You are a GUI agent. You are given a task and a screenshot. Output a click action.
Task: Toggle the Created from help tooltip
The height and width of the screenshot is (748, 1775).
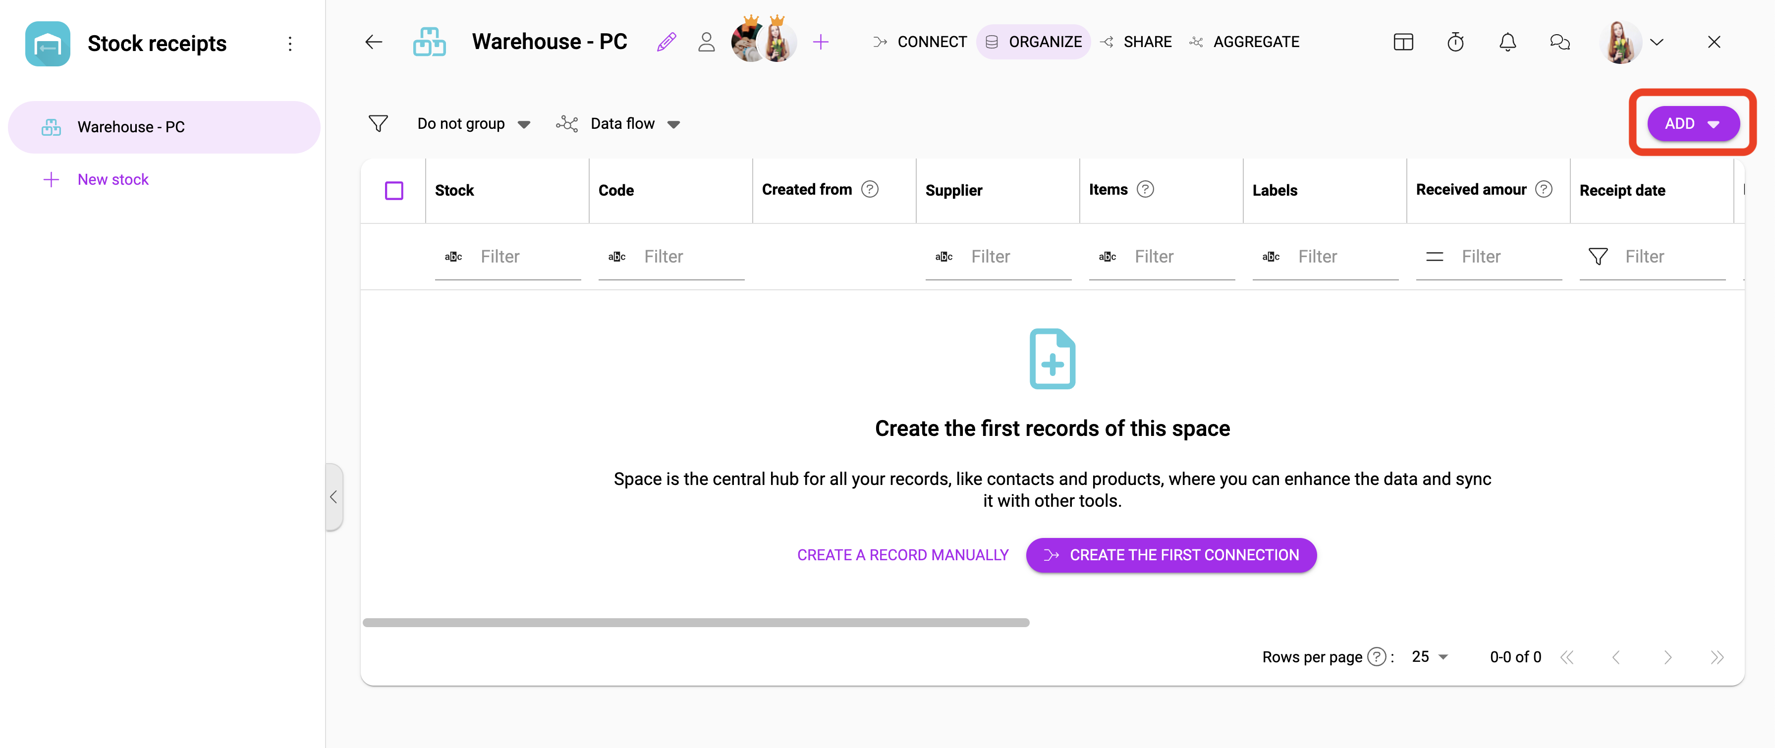coord(871,189)
